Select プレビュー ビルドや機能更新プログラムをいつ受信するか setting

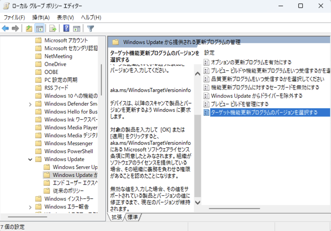click(x=271, y=71)
